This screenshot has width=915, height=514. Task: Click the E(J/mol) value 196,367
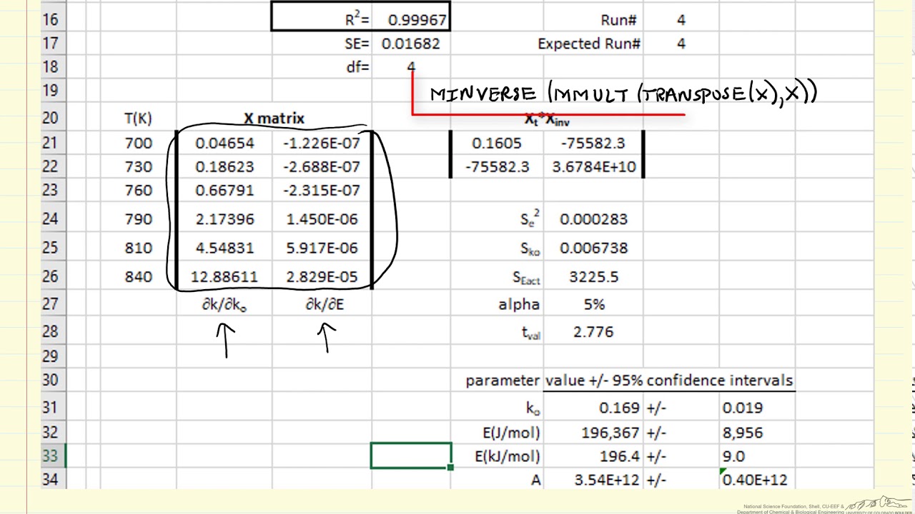coord(593,433)
